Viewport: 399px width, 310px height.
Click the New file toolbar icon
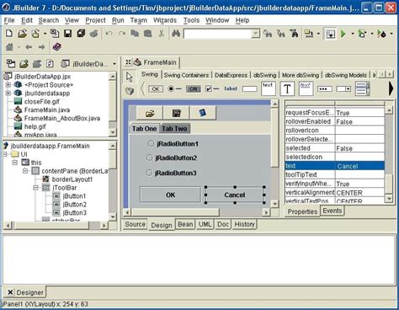tap(9, 34)
